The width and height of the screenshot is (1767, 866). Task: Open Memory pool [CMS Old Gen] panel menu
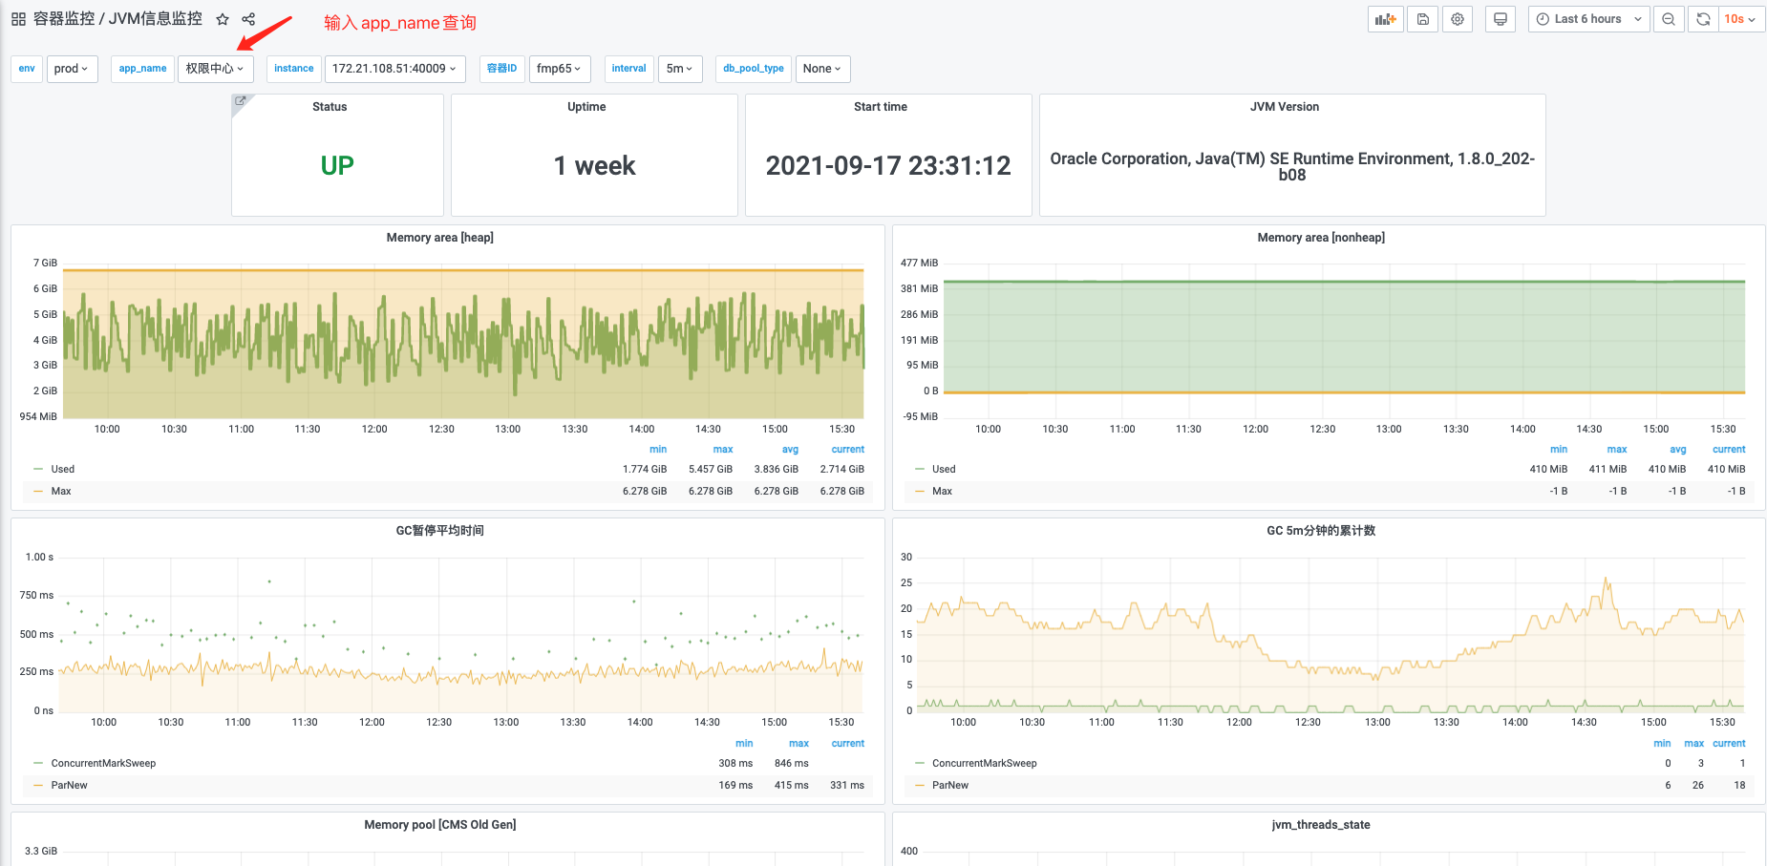point(439,825)
